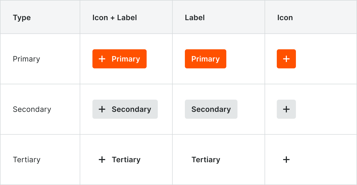
Task: Click the plus icon inside the orange Primary icon-label button
Action: coord(102,59)
